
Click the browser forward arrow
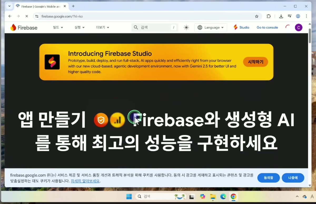pyautogui.click(x=18, y=16)
